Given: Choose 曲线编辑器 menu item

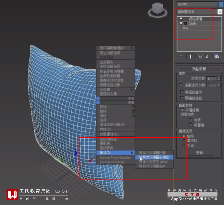Looking at the screenshot, I should 115,139.
